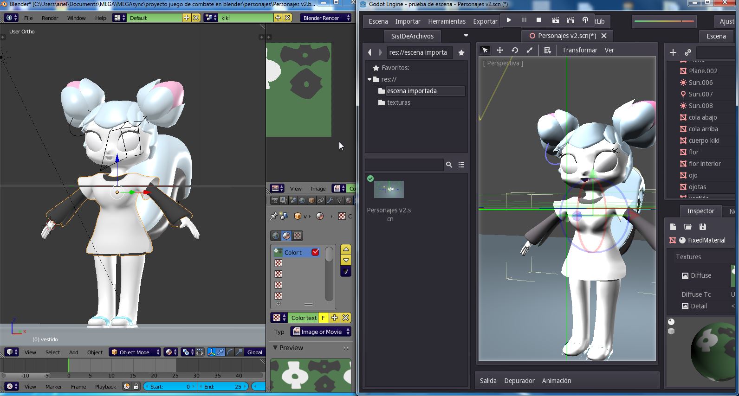The image size is (739, 396).
Task: Activate the Move mode tool in Godot
Action: (x=500, y=50)
